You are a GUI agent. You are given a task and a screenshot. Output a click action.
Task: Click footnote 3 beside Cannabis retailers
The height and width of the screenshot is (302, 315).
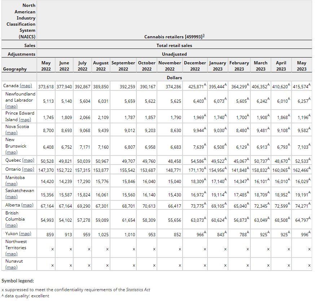coord(204,36)
